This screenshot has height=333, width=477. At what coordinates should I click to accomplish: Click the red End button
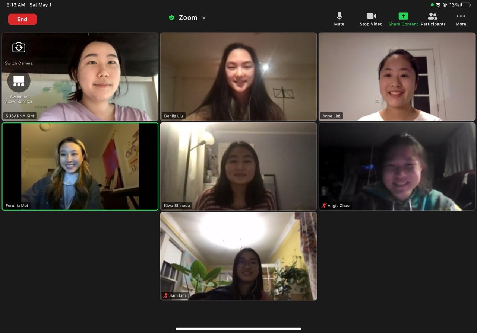coord(22,19)
